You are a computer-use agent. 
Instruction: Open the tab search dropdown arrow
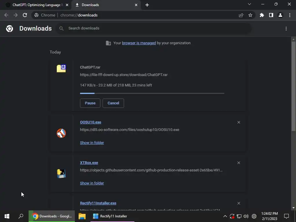[249, 4]
